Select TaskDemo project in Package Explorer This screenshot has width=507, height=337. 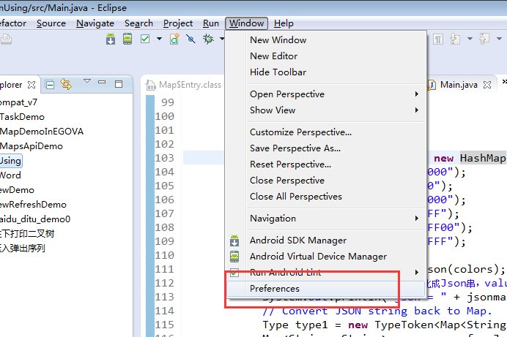click(22, 117)
